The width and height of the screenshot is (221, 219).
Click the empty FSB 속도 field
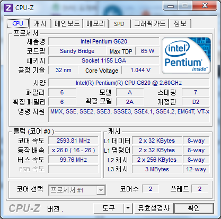pos(73,169)
